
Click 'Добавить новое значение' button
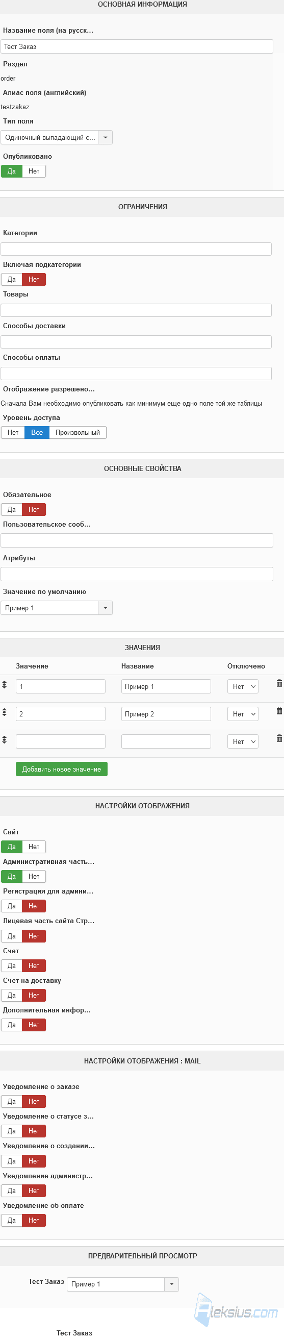coord(62,770)
